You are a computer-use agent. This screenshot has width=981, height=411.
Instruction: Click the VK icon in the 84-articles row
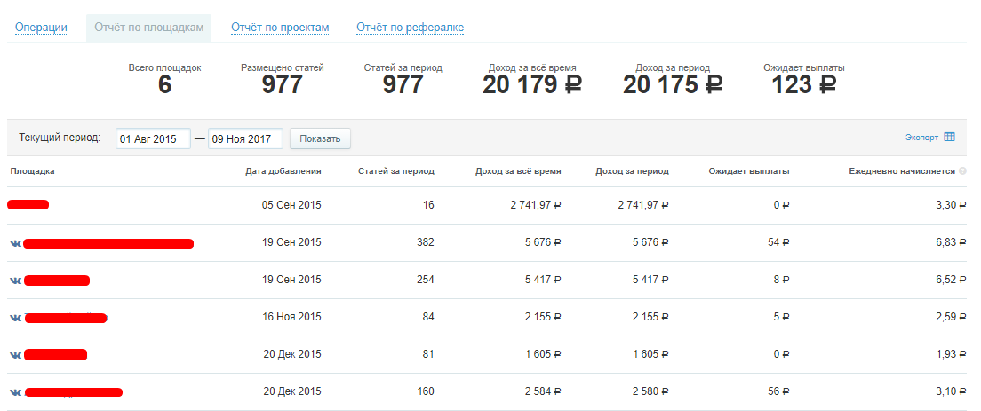15,318
